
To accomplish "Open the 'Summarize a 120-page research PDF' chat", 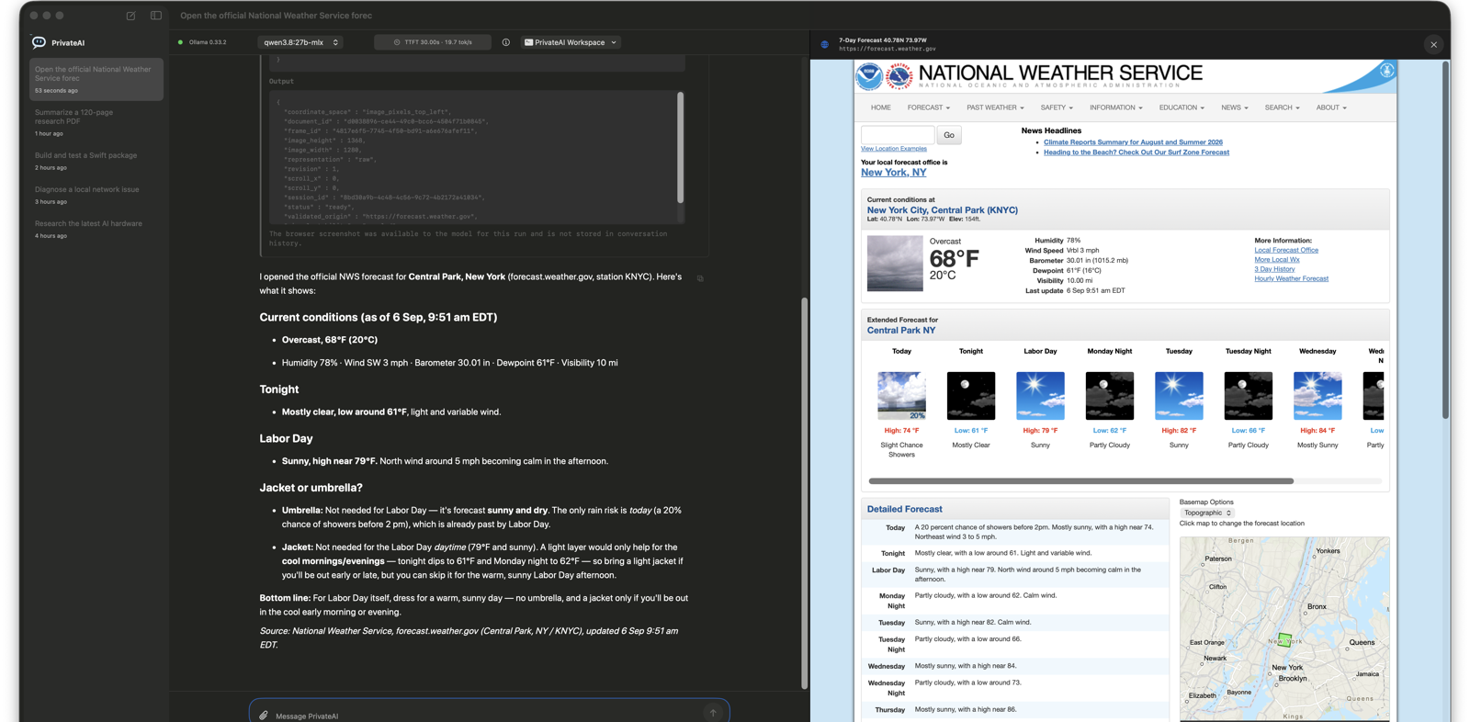I will point(96,122).
